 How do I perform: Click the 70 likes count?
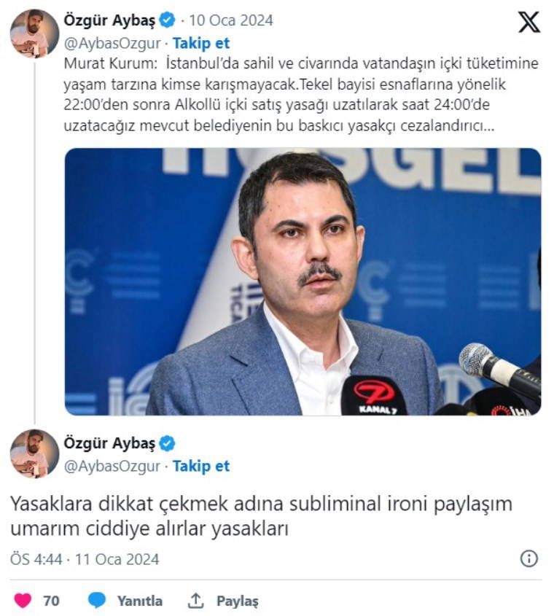pos(51,601)
